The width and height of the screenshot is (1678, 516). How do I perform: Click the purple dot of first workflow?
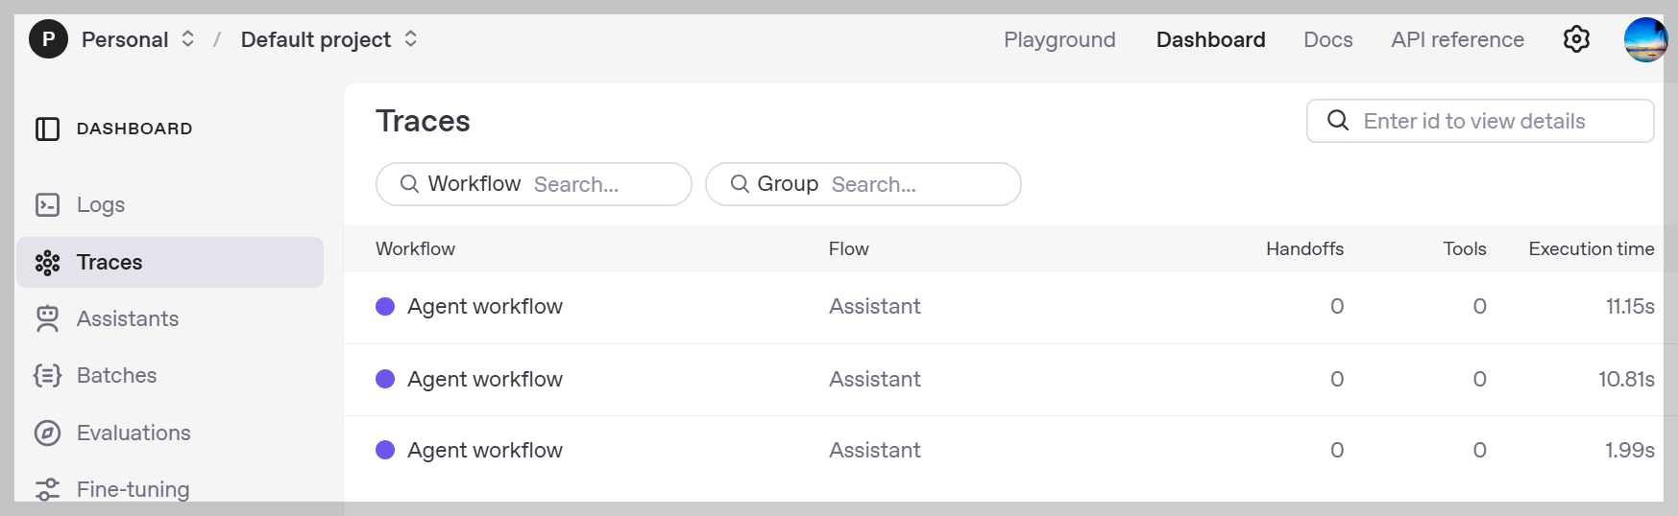[385, 306]
